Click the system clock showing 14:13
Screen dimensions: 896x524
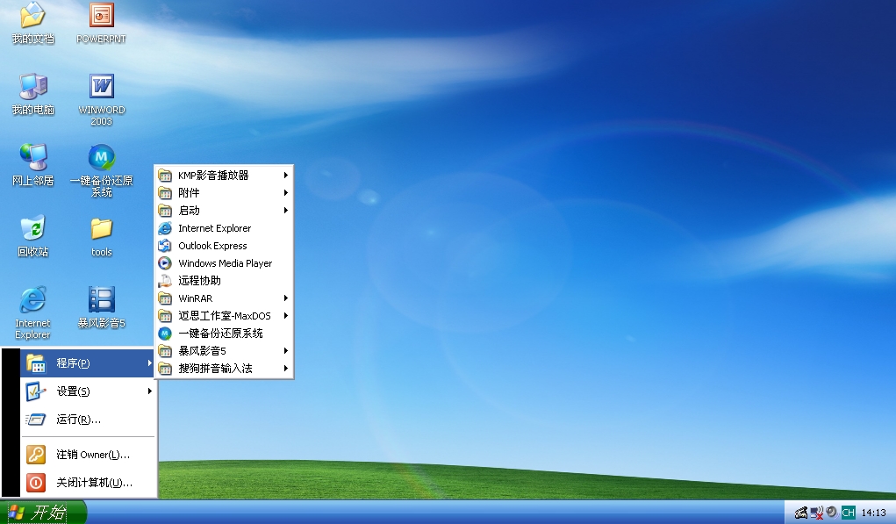(x=873, y=513)
